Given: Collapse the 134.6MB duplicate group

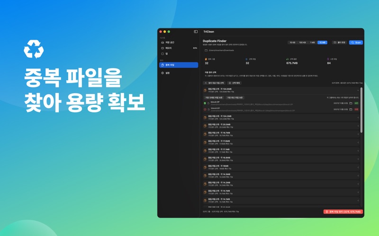Looking at the screenshot, I should pyautogui.click(x=358, y=90).
